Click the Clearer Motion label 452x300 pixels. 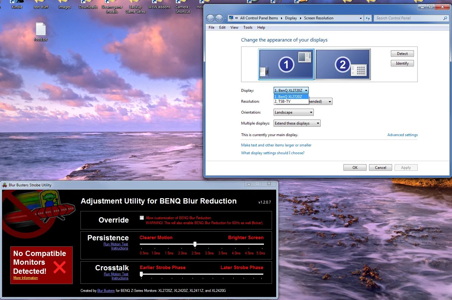click(x=156, y=238)
